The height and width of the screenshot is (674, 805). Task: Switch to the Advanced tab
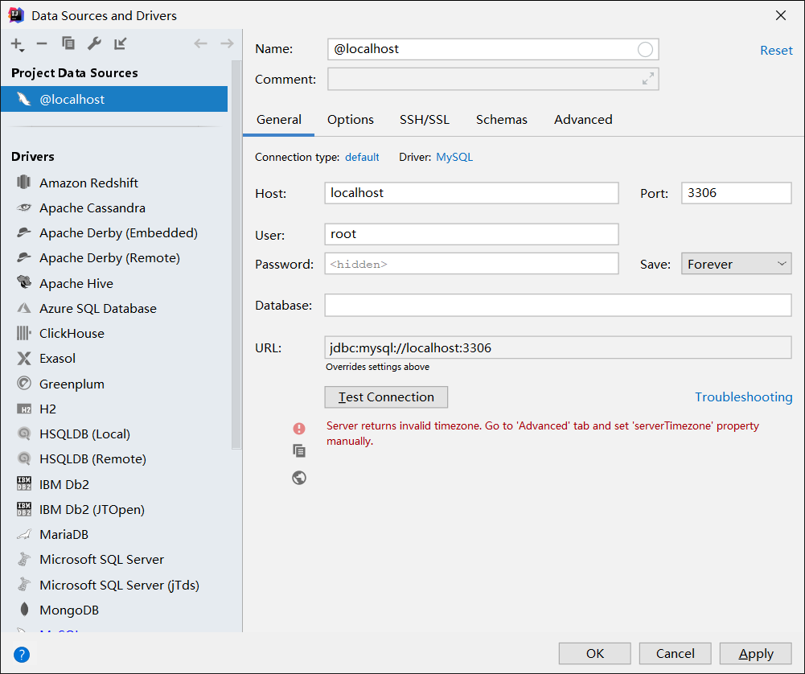[x=583, y=120]
